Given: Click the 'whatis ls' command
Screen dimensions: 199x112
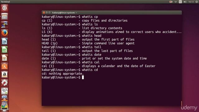Looking at the screenshot, I should (90, 24).
